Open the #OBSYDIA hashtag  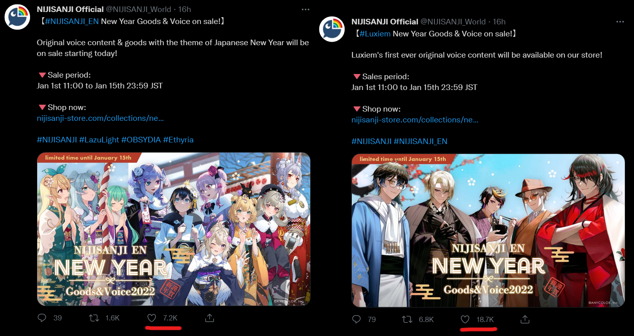click(141, 140)
